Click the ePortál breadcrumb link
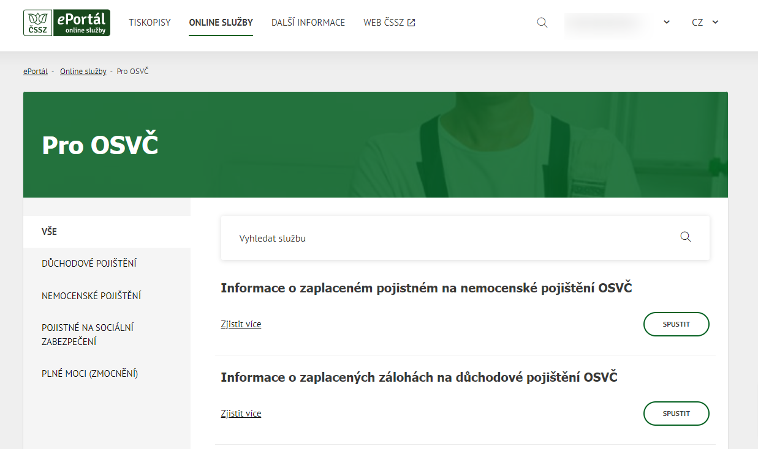This screenshot has width=758, height=449. point(36,72)
